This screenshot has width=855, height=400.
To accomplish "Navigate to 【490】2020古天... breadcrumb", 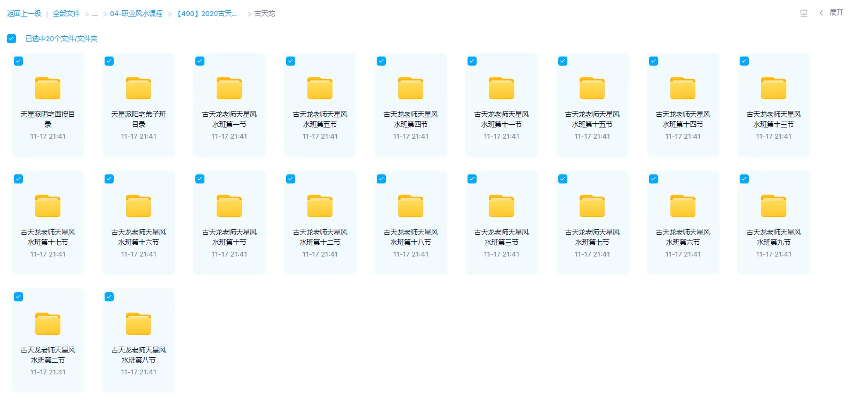I will coord(207,13).
